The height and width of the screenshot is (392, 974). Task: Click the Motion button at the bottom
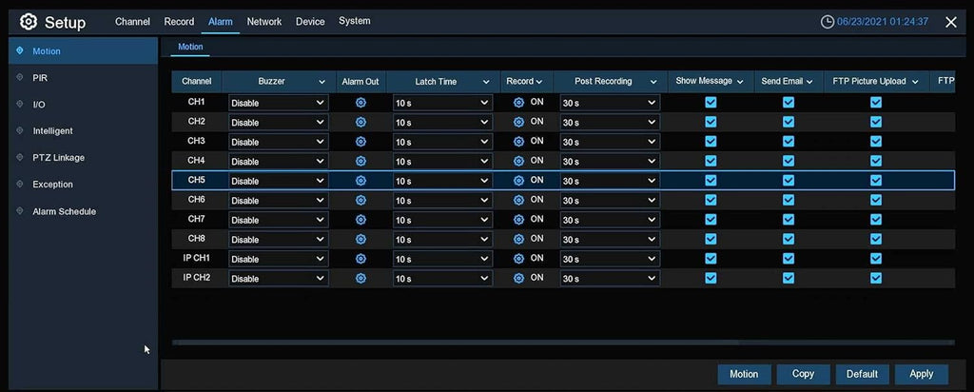(x=744, y=374)
